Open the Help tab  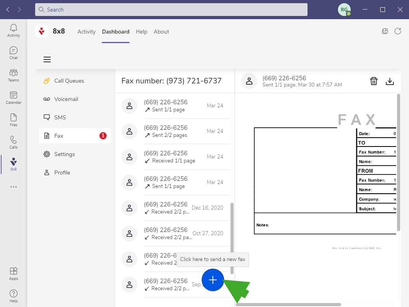[141, 32]
